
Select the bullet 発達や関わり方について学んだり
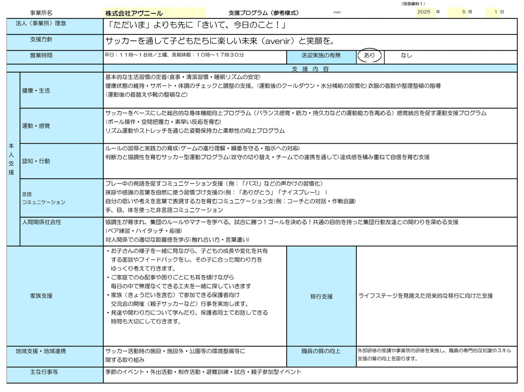point(187,317)
